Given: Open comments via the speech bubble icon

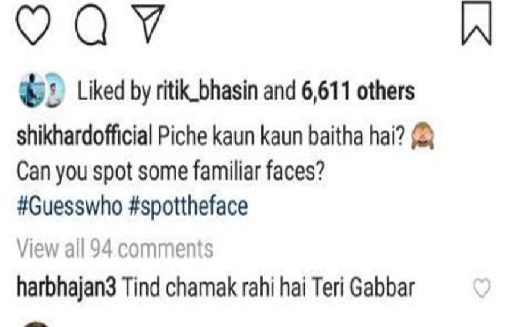Looking at the screenshot, I should tap(92, 28).
